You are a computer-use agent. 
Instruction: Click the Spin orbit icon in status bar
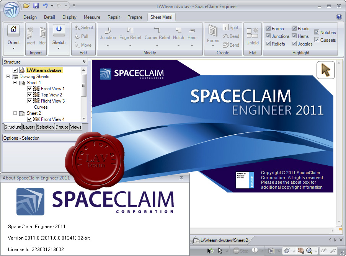[x=286, y=251]
